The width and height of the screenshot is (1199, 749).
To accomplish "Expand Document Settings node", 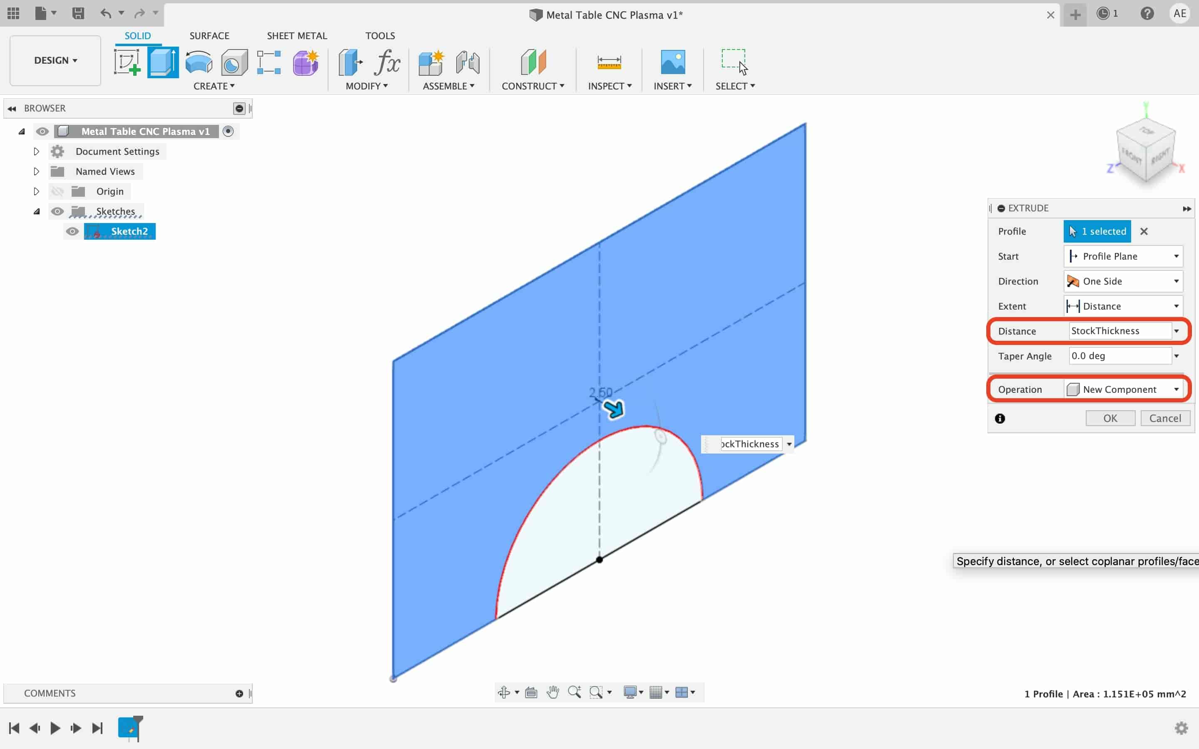I will coord(36,151).
